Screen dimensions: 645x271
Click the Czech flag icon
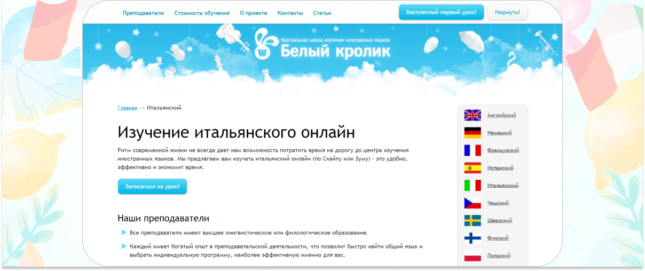coord(473,203)
